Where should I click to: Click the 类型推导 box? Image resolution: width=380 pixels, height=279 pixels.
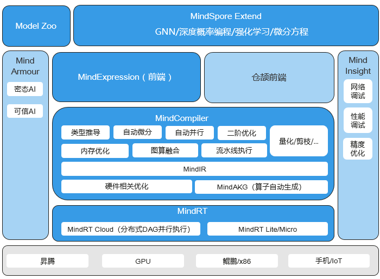coord(85,132)
